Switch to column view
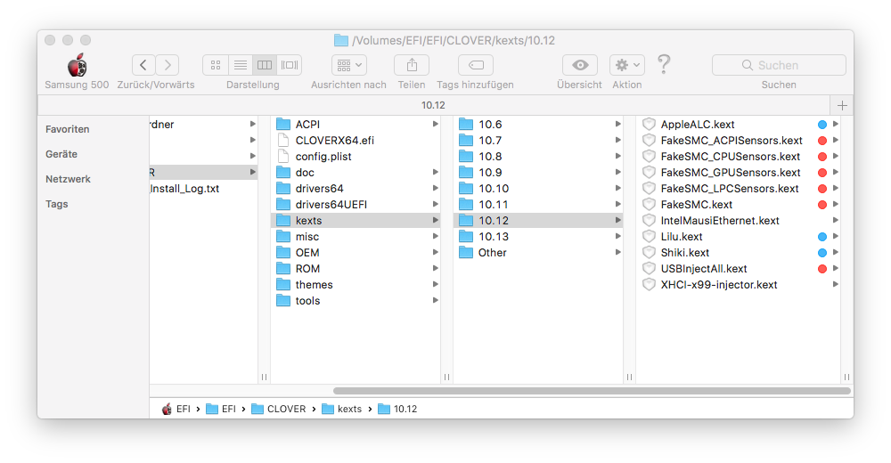The width and height of the screenshot is (891, 463). click(x=265, y=65)
